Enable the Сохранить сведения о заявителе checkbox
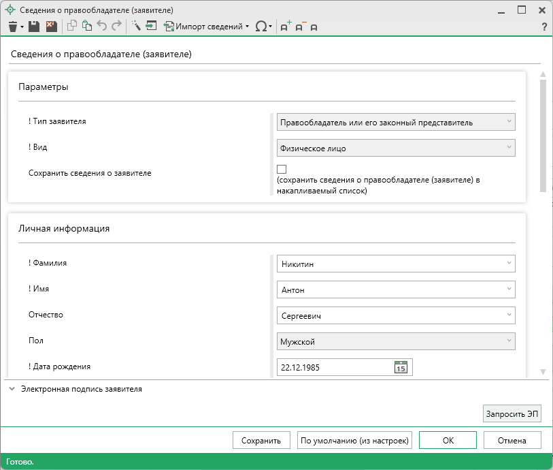Viewport: 553px width, 470px height. (x=282, y=170)
